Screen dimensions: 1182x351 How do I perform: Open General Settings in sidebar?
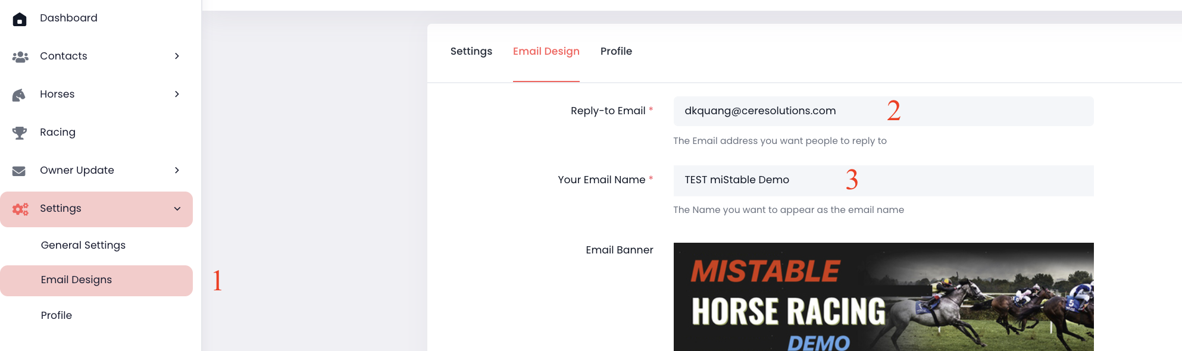(83, 245)
